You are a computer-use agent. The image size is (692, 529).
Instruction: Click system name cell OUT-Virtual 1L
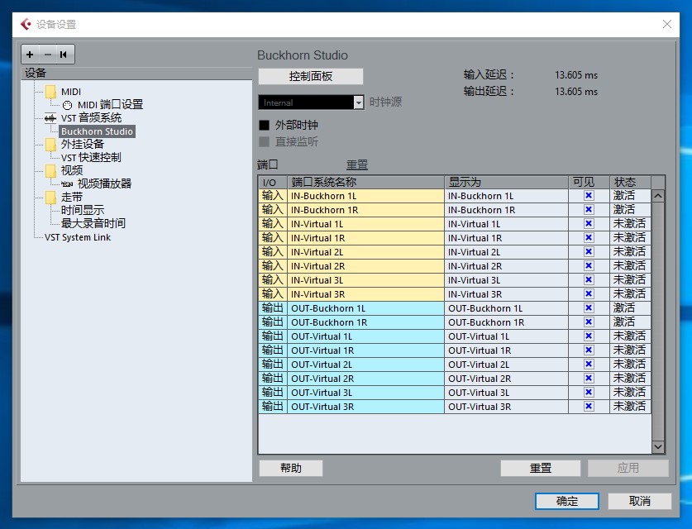pyautogui.click(x=366, y=336)
